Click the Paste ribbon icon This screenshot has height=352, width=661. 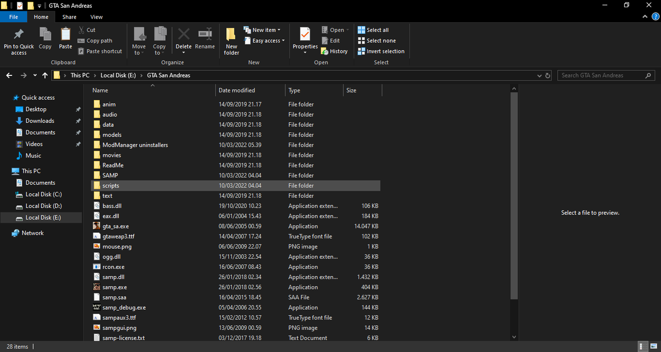tap(66, 34)
